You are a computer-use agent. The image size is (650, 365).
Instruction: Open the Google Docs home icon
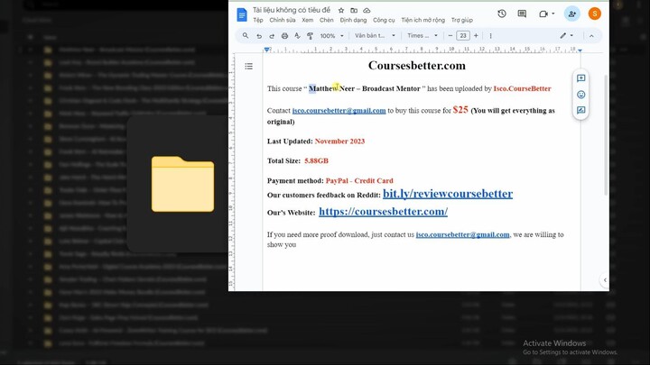242,15
